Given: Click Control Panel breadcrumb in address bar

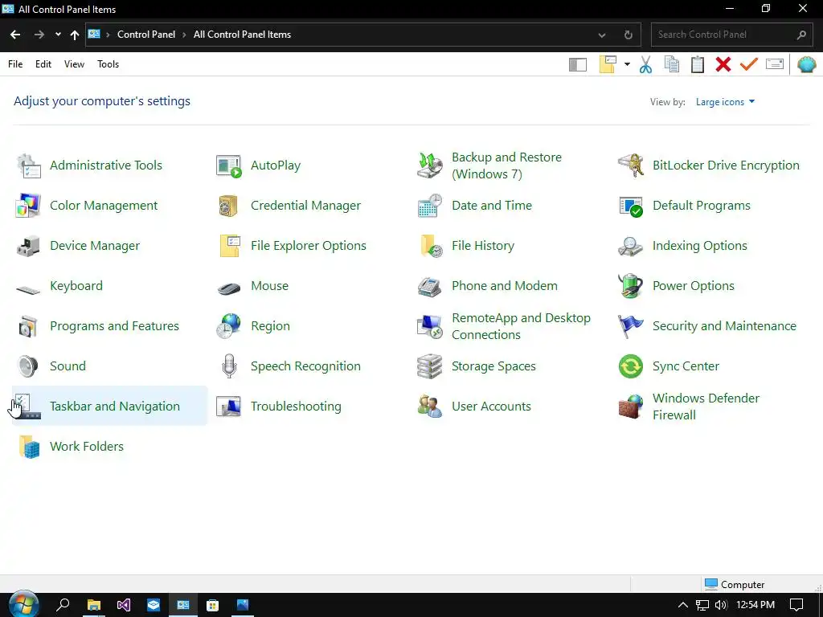Looking at the screenshot, I should (x=146, y=35).
